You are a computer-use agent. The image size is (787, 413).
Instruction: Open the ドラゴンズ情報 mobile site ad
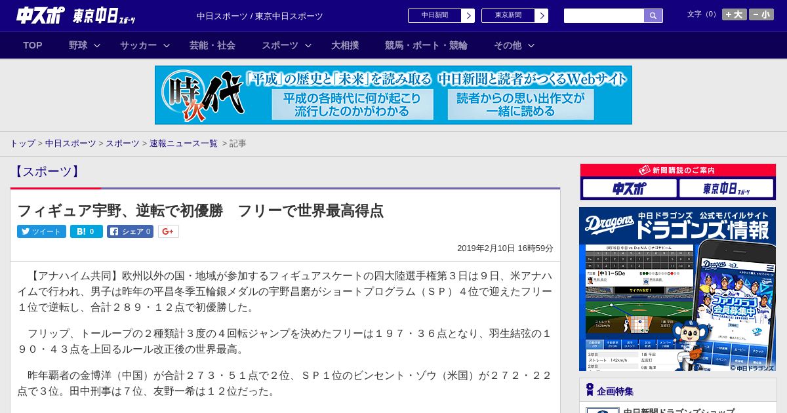pyautogui.click(x=677, y=289)
